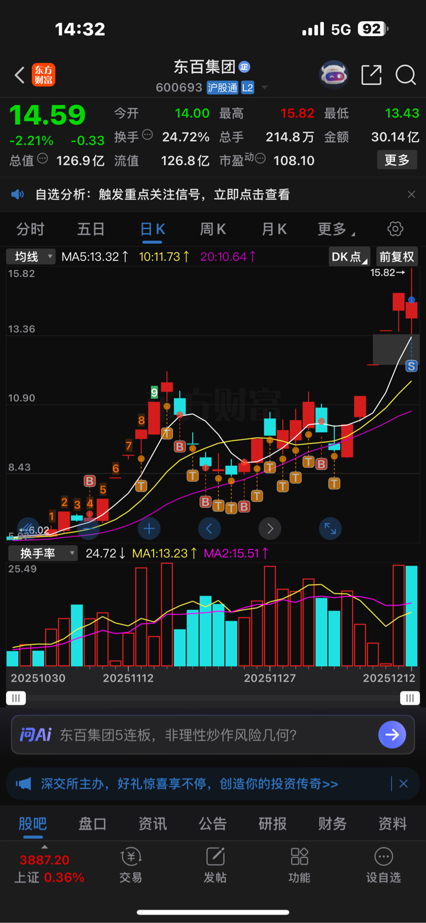Switch to 资料 tab
426x923 pixels.
(392, 824)
